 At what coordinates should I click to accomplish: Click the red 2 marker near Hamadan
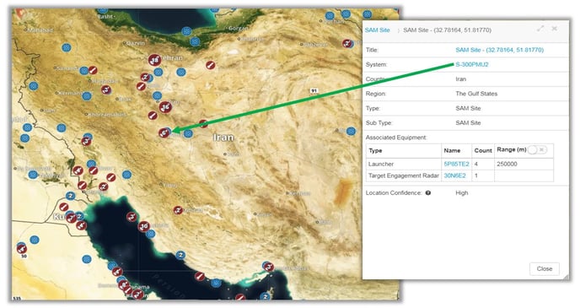(106, 90)
